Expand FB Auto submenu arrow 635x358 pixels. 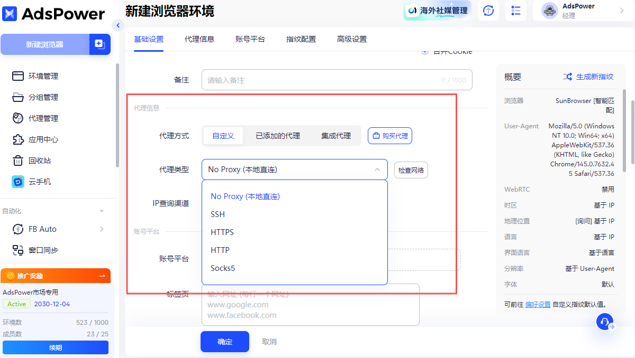pyautogui.click(x=102, y=229)
